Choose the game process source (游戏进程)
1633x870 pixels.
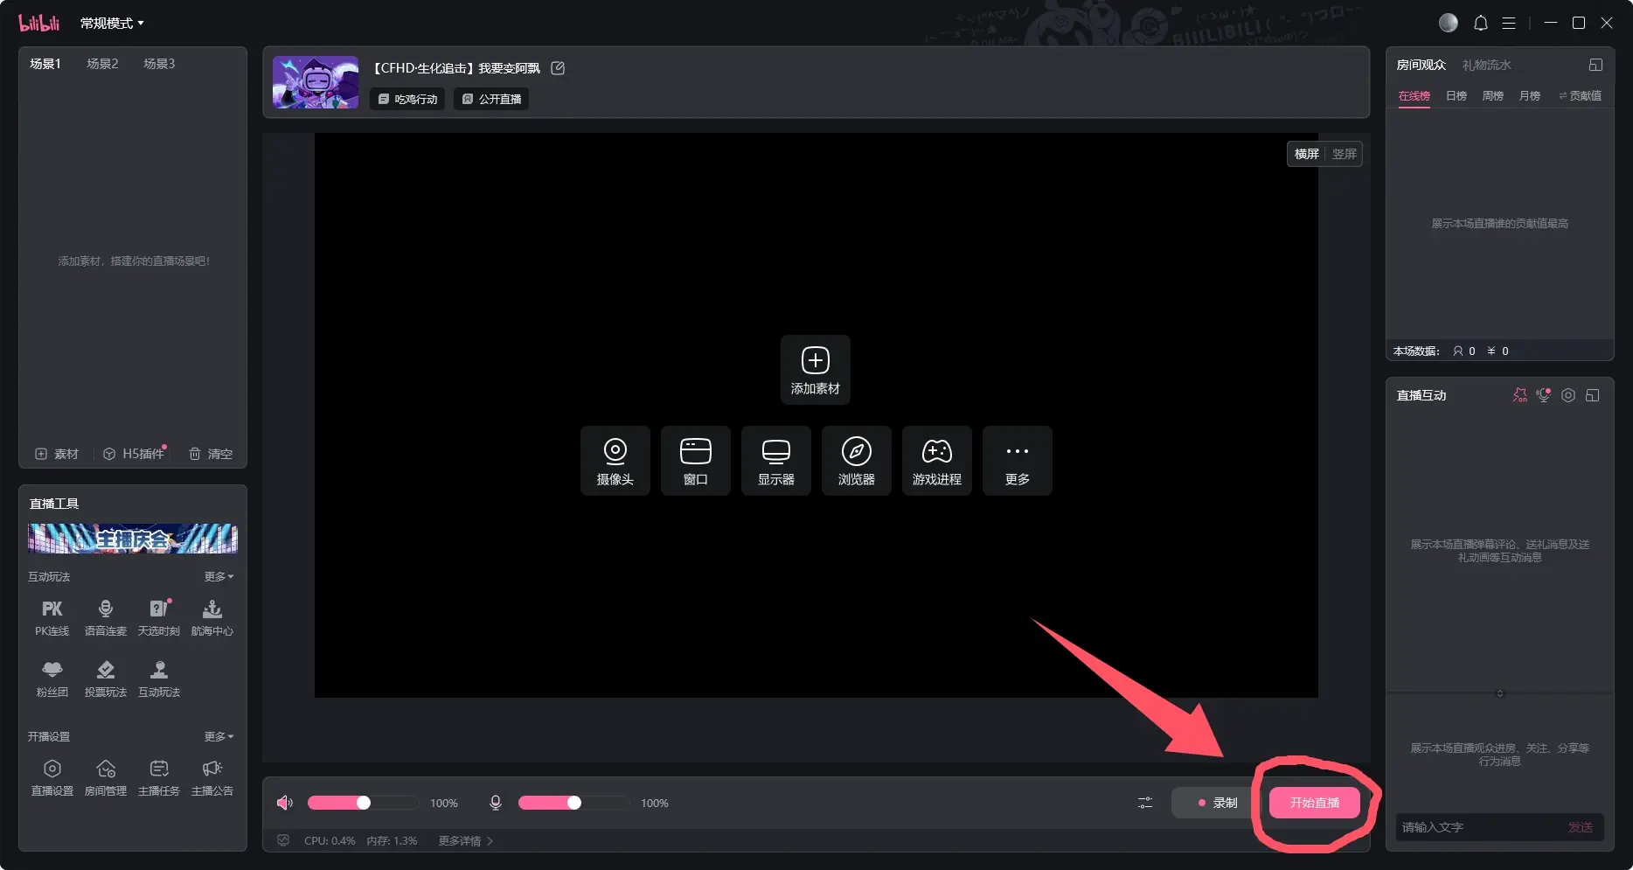(936, 461)
